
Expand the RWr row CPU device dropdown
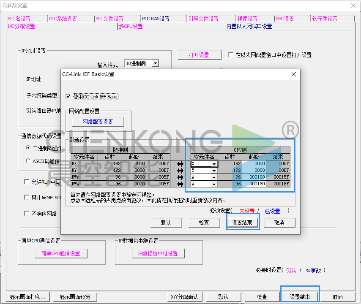point(214,177)
